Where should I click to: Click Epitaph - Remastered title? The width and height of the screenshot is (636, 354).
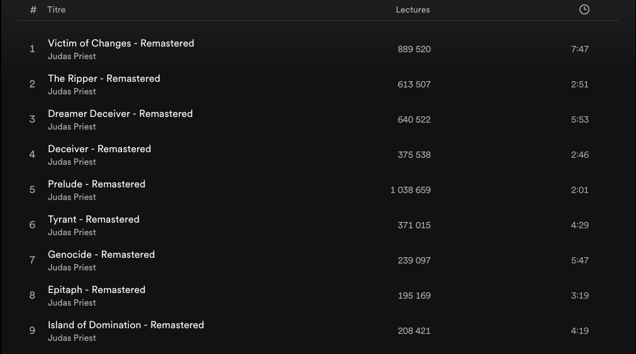click(96, 290)
